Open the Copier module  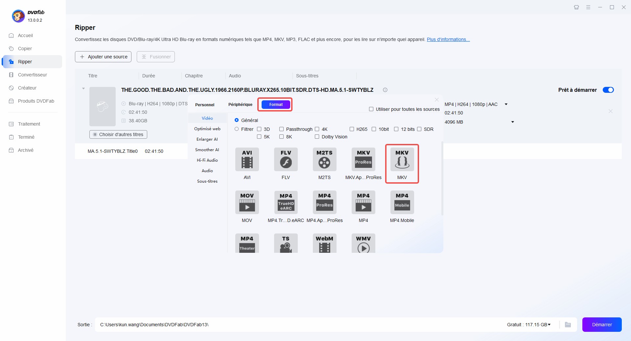25,49
